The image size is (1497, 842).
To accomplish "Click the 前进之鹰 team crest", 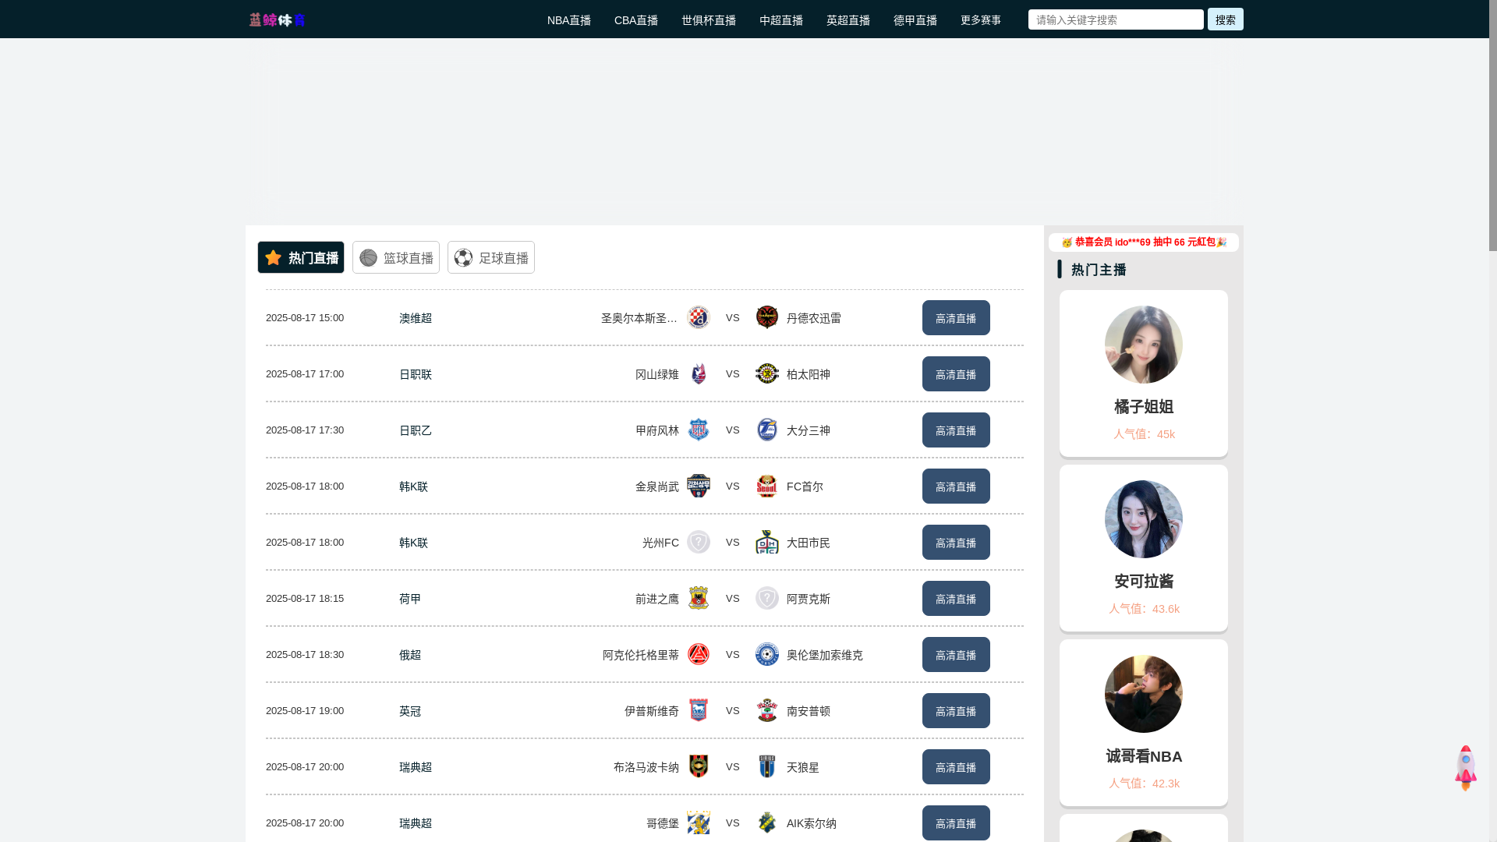I will point(699,598).
